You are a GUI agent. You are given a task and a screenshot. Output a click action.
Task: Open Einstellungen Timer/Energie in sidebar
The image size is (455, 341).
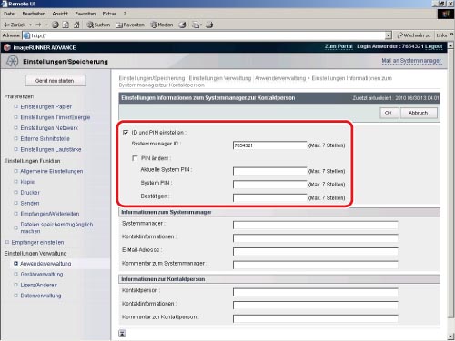56,117
